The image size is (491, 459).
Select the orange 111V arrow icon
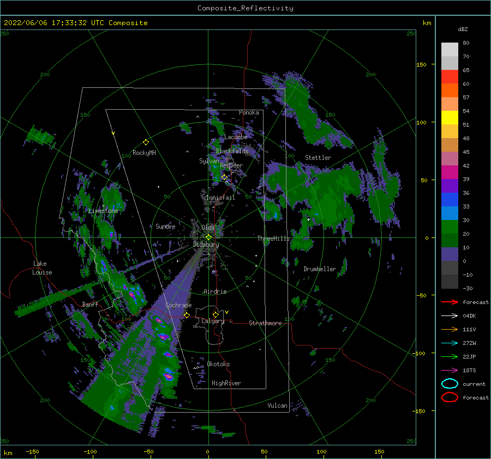450,329
